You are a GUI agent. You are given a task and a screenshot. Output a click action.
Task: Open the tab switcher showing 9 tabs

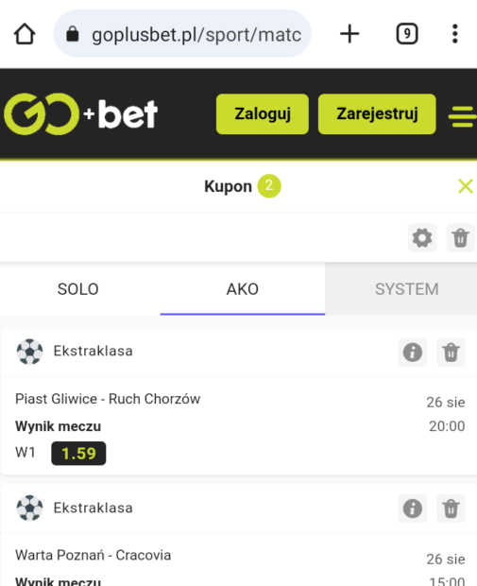click(x=407, y=34)
